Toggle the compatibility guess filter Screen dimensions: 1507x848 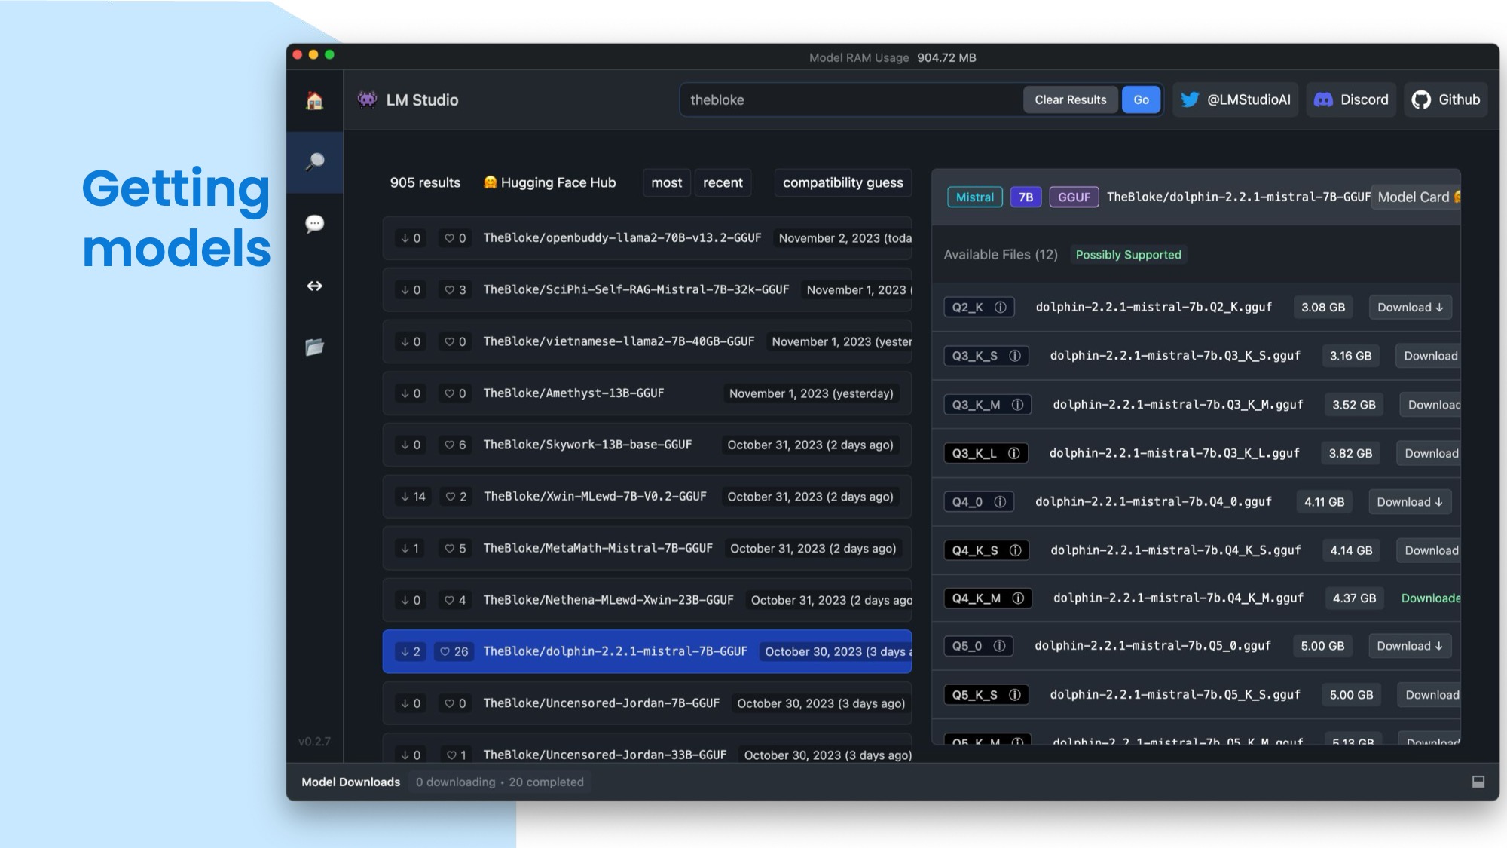[842, 182]
